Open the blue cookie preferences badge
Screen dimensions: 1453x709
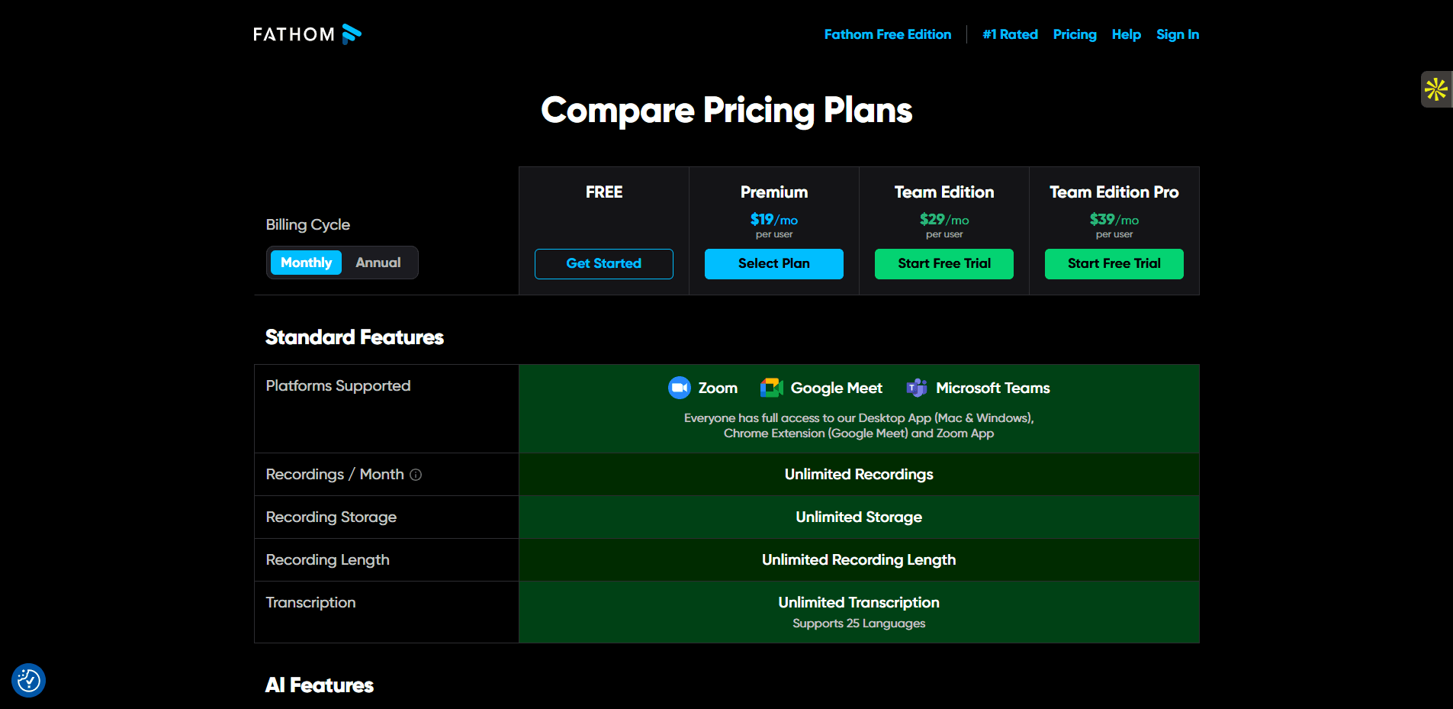(29, 680)
